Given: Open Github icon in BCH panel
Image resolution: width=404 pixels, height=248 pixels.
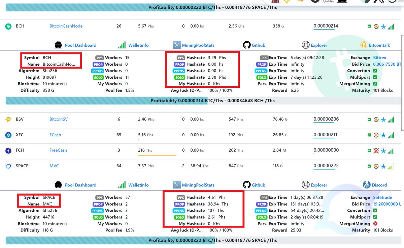Looking at the screenshot, I should 247,45.
